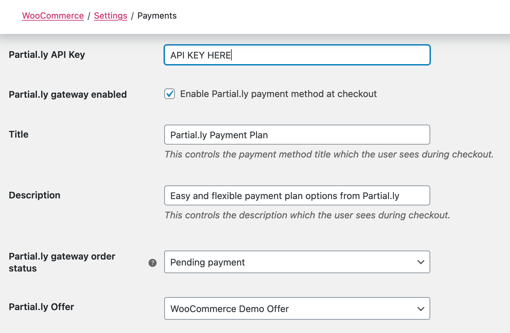Open the Settings breadcrumb link

[111, 16]
